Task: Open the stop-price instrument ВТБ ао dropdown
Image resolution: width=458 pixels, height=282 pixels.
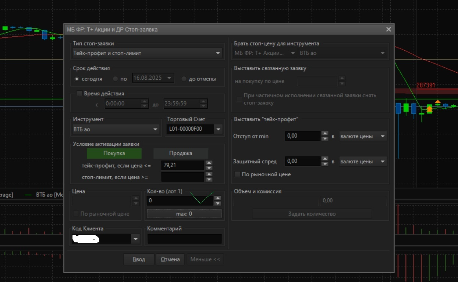Action: coord(343,53)
